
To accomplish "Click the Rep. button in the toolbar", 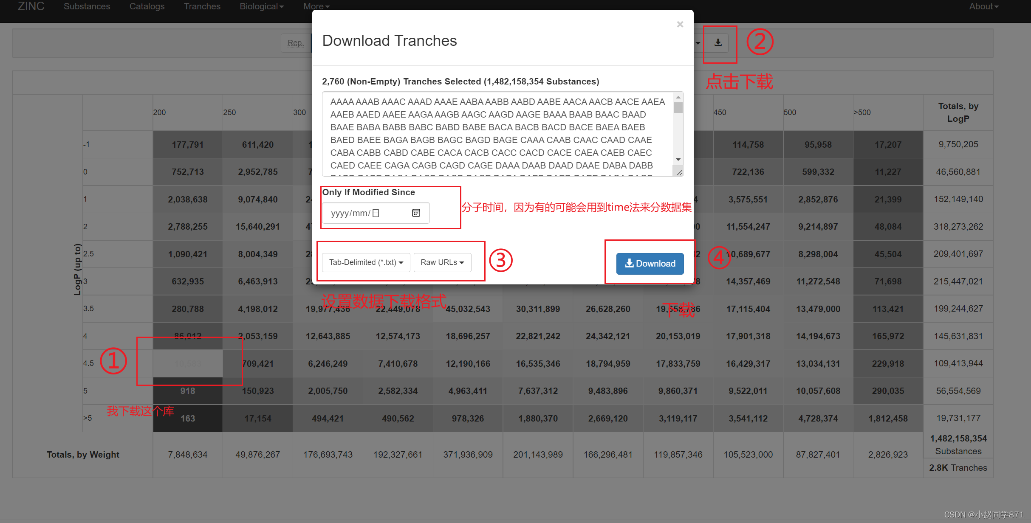I will pyautogui.click(x=296, y=43).
